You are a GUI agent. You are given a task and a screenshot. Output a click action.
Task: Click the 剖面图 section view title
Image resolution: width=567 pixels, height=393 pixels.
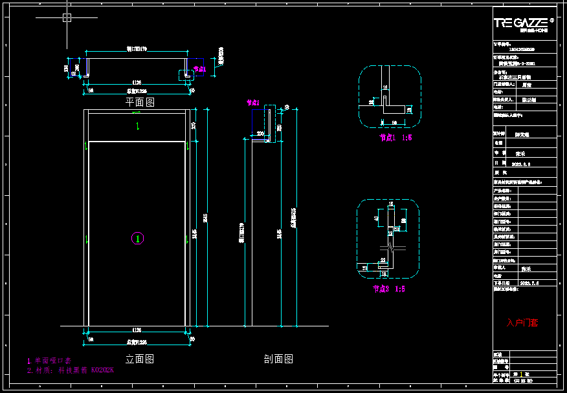[278, 359]
